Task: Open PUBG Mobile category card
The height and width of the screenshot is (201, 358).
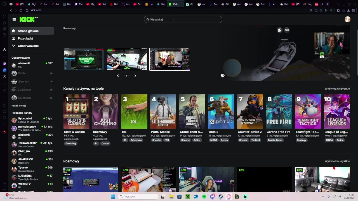Action: tap(163, 111)
